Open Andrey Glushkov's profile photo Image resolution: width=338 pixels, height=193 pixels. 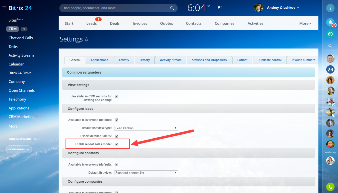click(x=259, y=8)
